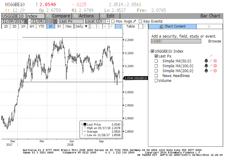Image resolution: width=225 pixels, height=162 pixels.
Task: Collapse the chart legend box toggle
Action: click(x=82, y=124)
